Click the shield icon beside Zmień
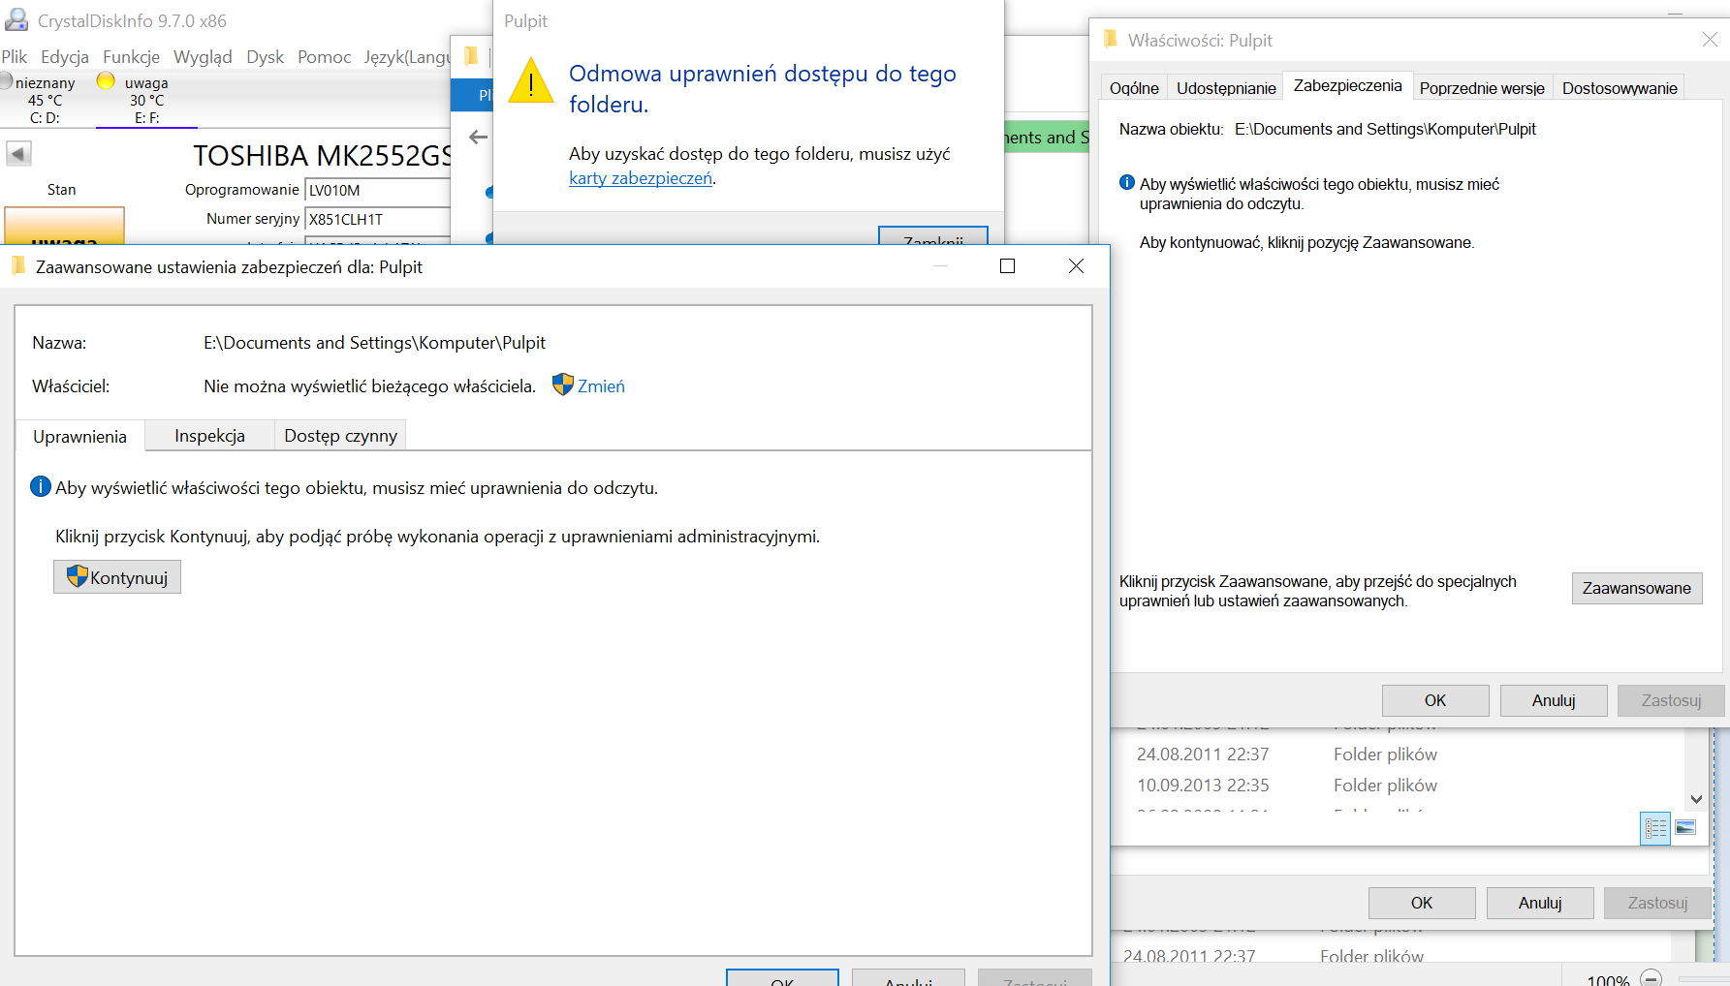This screenshot has height=986, width=1730. (562, 385)
